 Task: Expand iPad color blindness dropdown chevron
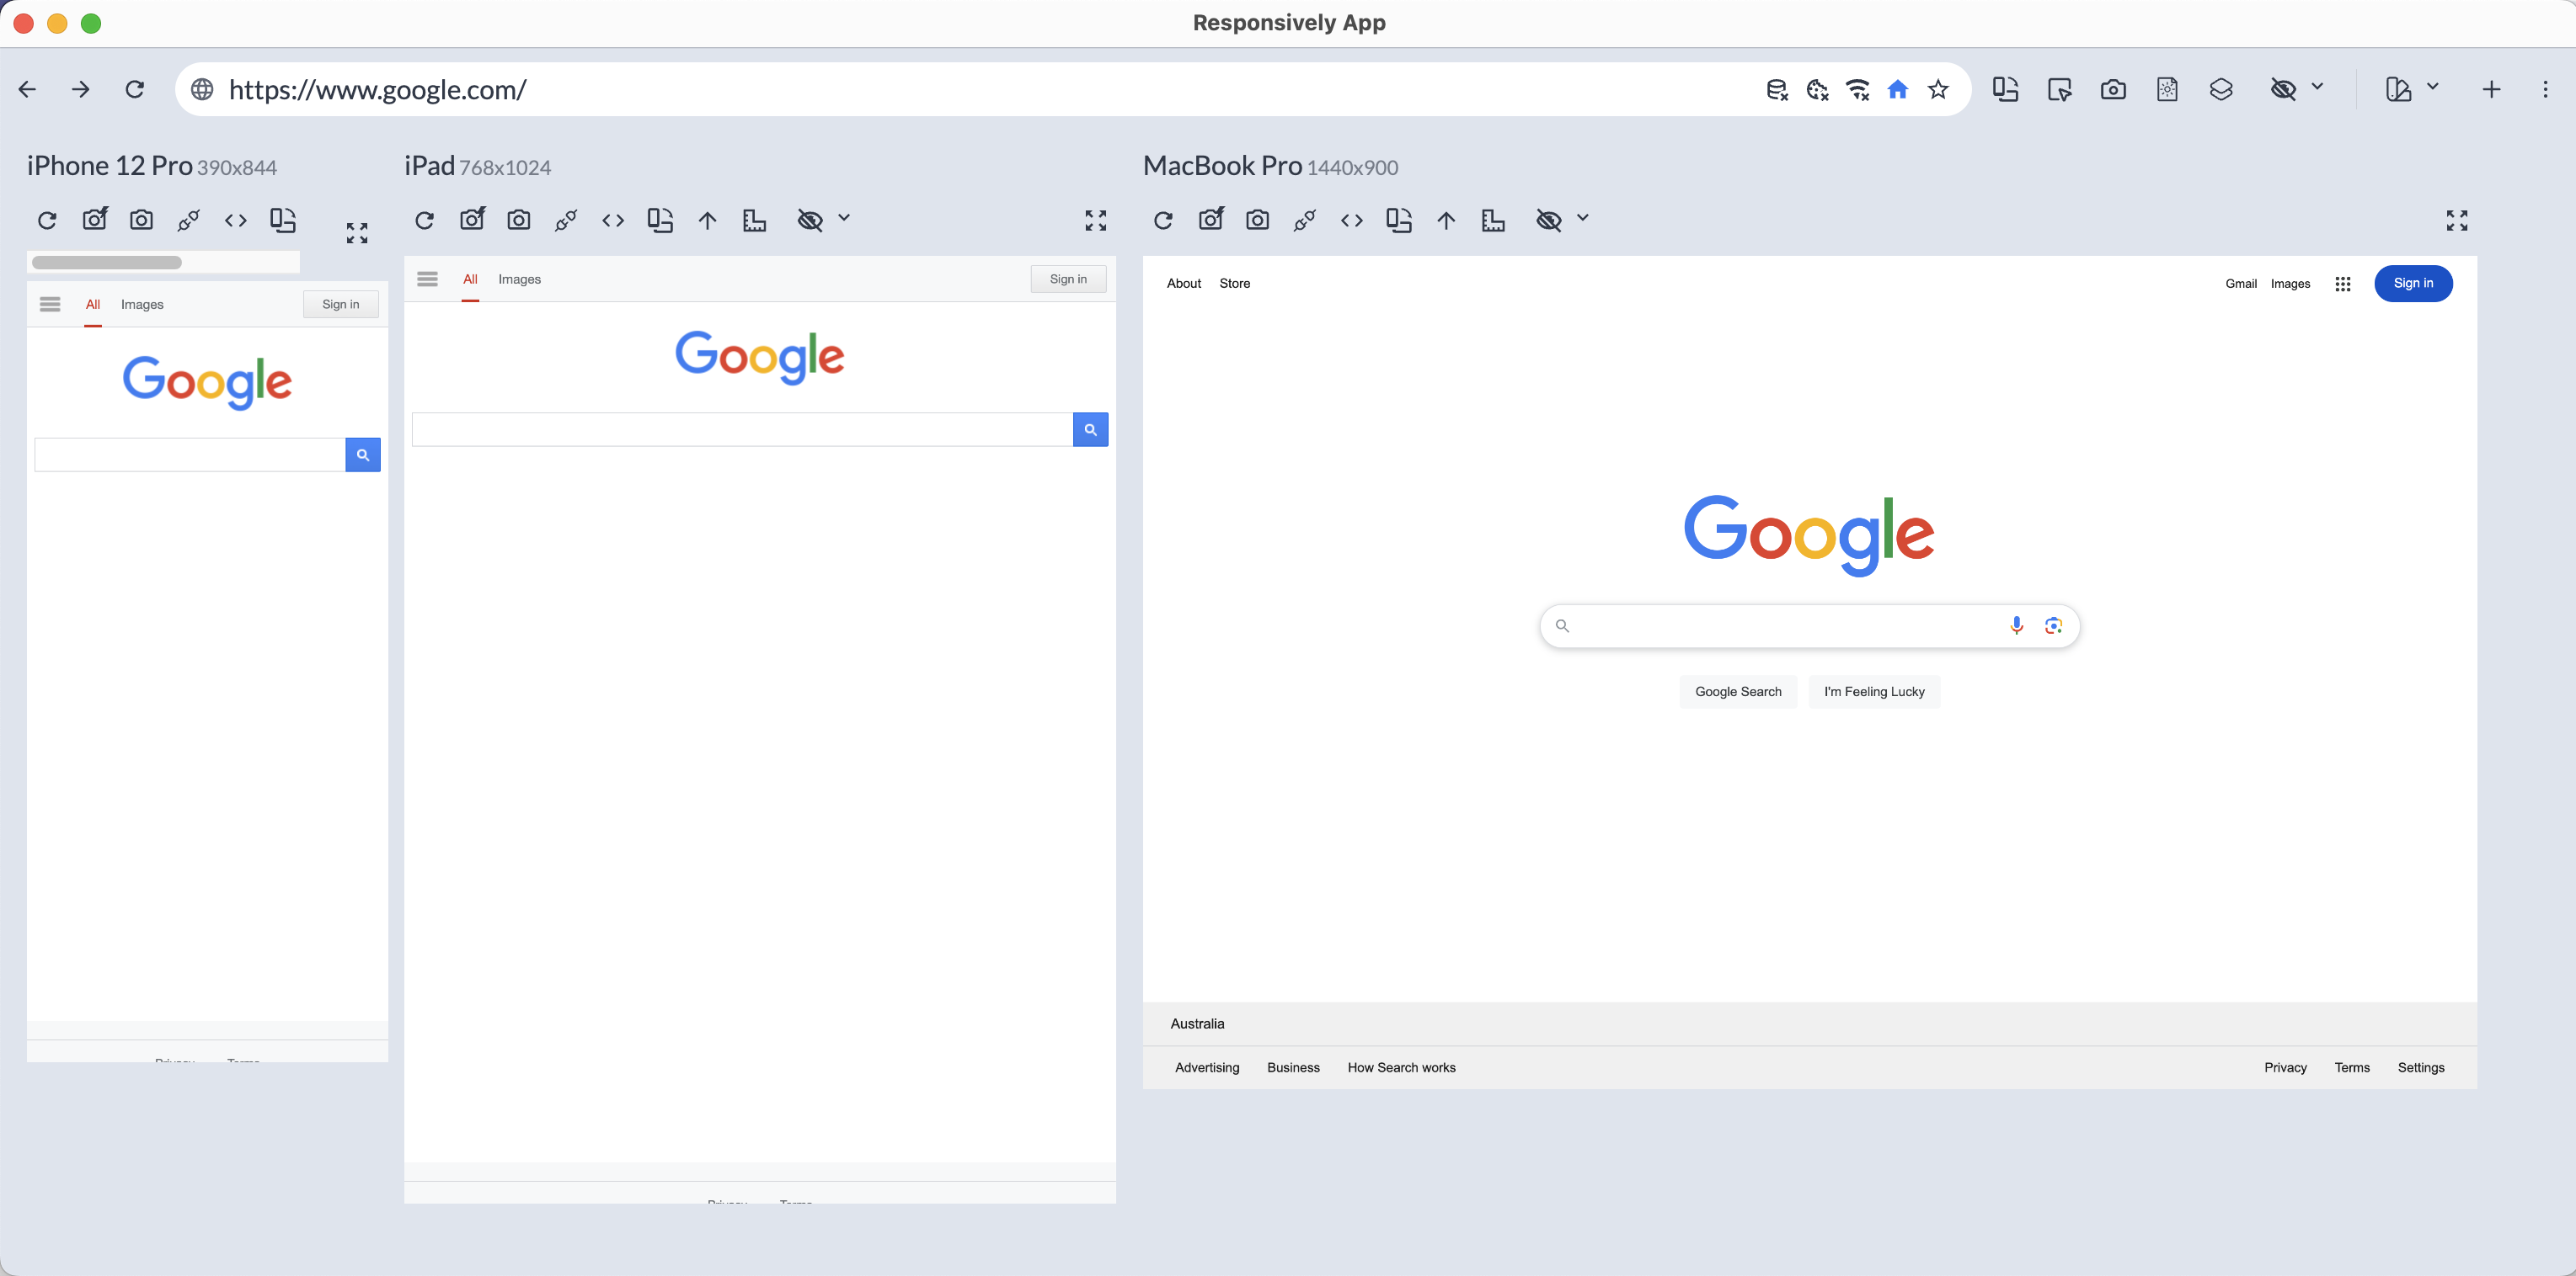coord(844,218)
